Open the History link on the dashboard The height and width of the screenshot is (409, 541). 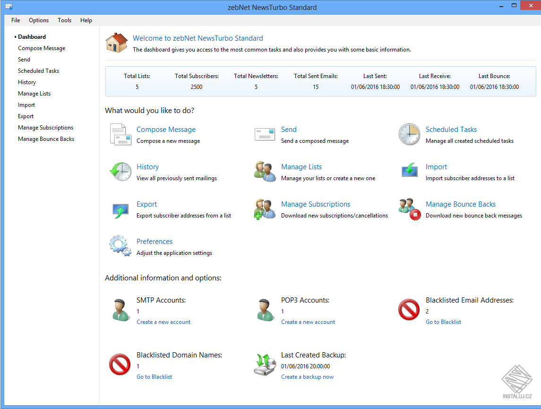point(148,167)
